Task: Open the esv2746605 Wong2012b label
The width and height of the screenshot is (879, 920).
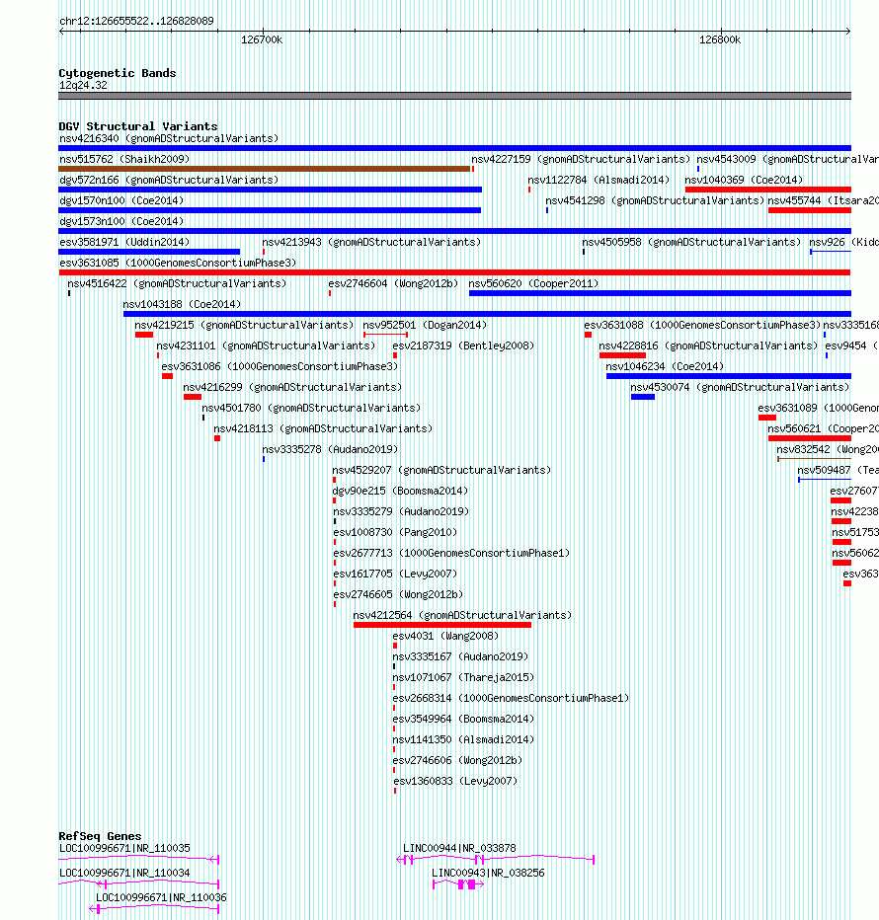Action: 398,594
